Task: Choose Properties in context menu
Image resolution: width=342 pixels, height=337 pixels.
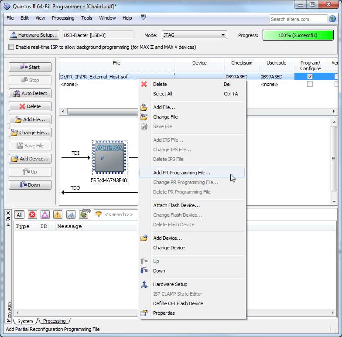Action: 192,313
